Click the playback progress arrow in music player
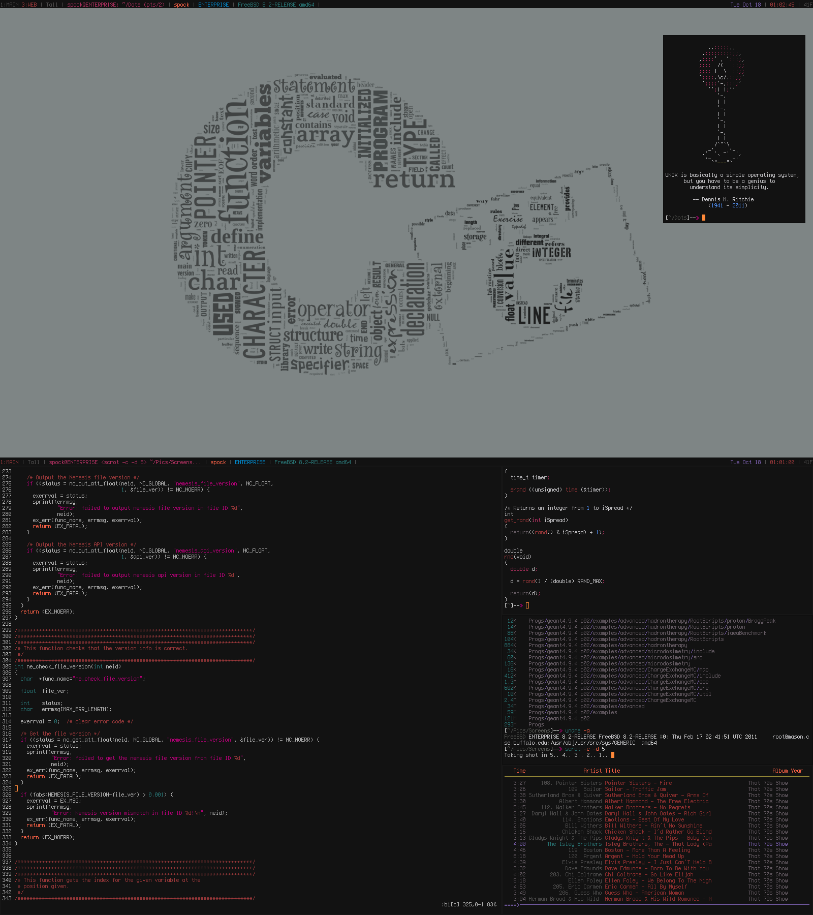Viewport: 813px width, 915px height. 512,905
